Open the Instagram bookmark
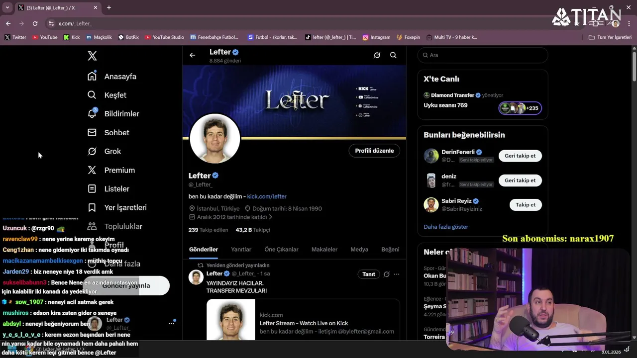Screen dimensions: 637x358 click(376, 37)
